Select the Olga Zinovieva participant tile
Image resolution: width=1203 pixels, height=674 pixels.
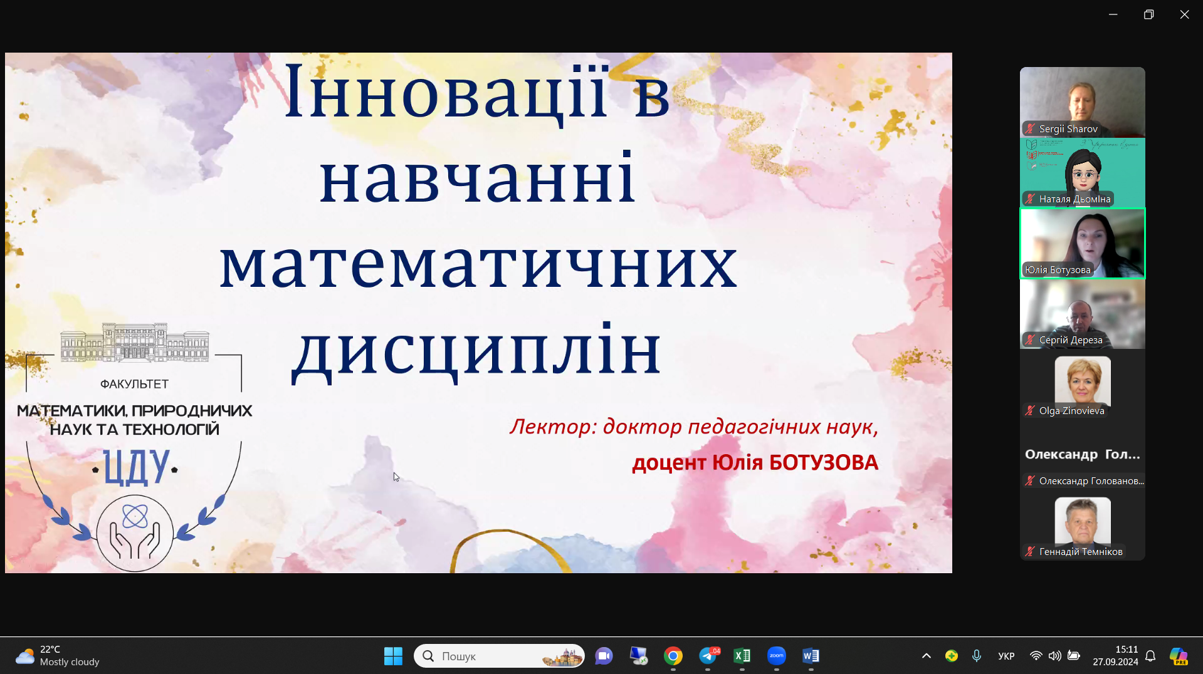pos(1082,383)
